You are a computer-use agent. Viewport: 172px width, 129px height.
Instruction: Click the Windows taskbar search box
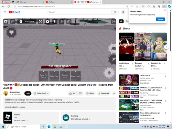(x=23, y=127)
